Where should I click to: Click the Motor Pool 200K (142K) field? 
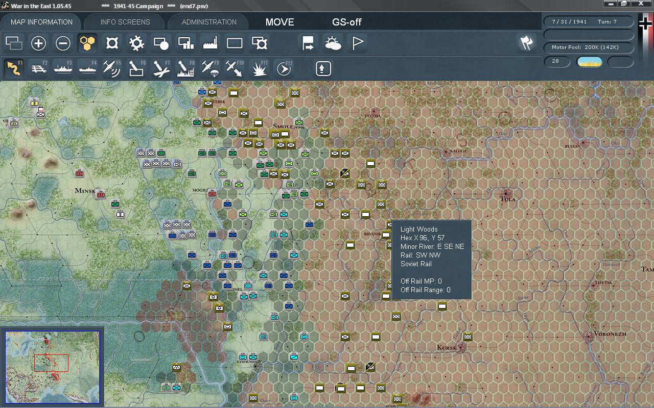(589, 47)
